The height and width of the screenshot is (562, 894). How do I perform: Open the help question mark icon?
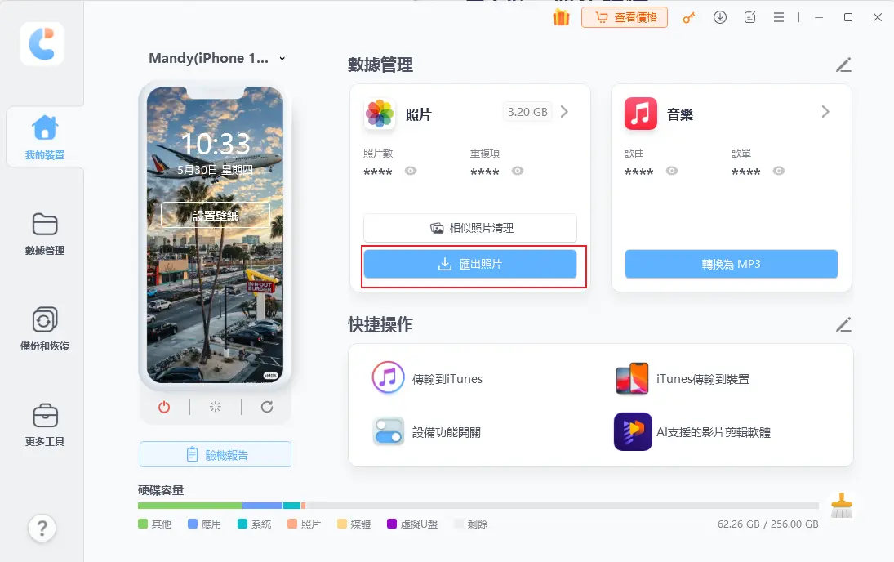pos(42,529)
